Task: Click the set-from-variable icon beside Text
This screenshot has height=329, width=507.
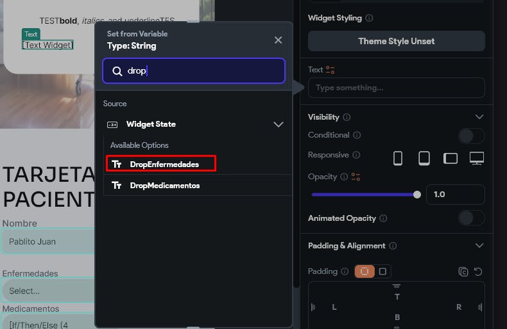Action: (x=331, y=70)
